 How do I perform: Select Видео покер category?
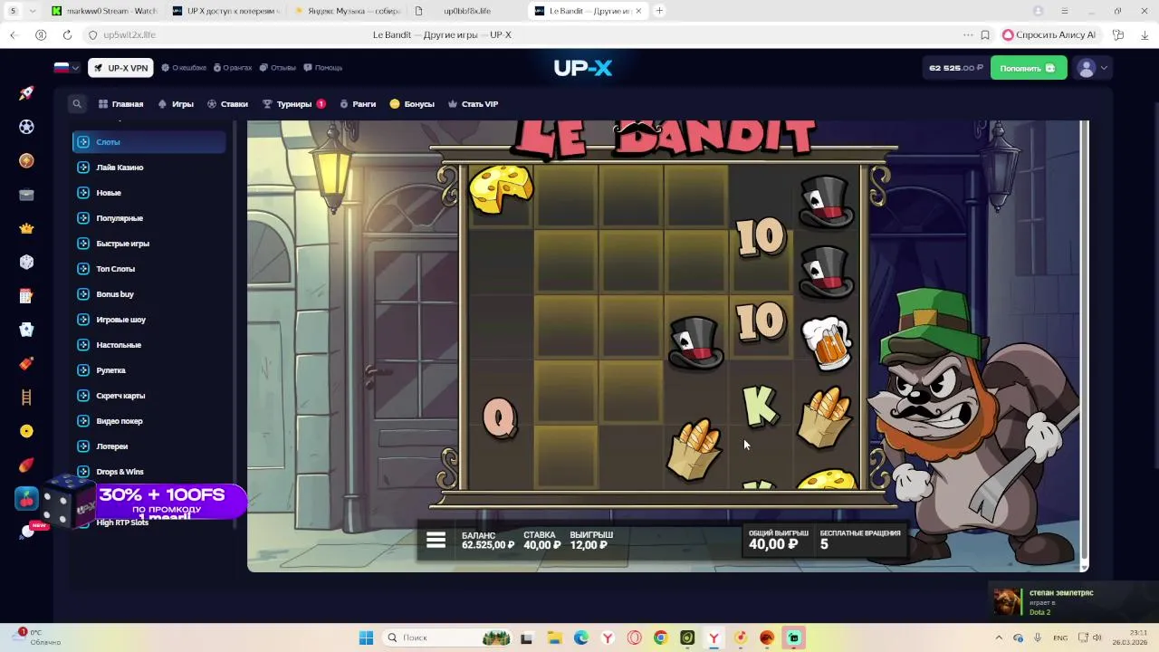(148, 421)
